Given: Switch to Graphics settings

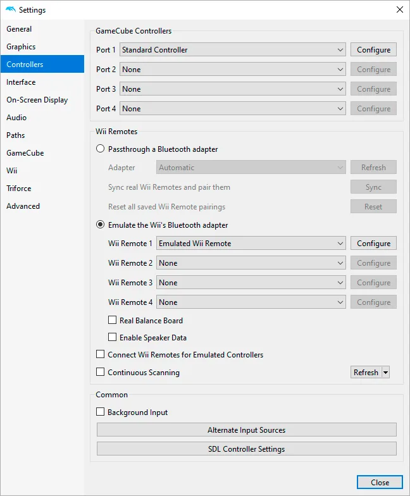Looking at the screenshot, I should tap(42, 47).
